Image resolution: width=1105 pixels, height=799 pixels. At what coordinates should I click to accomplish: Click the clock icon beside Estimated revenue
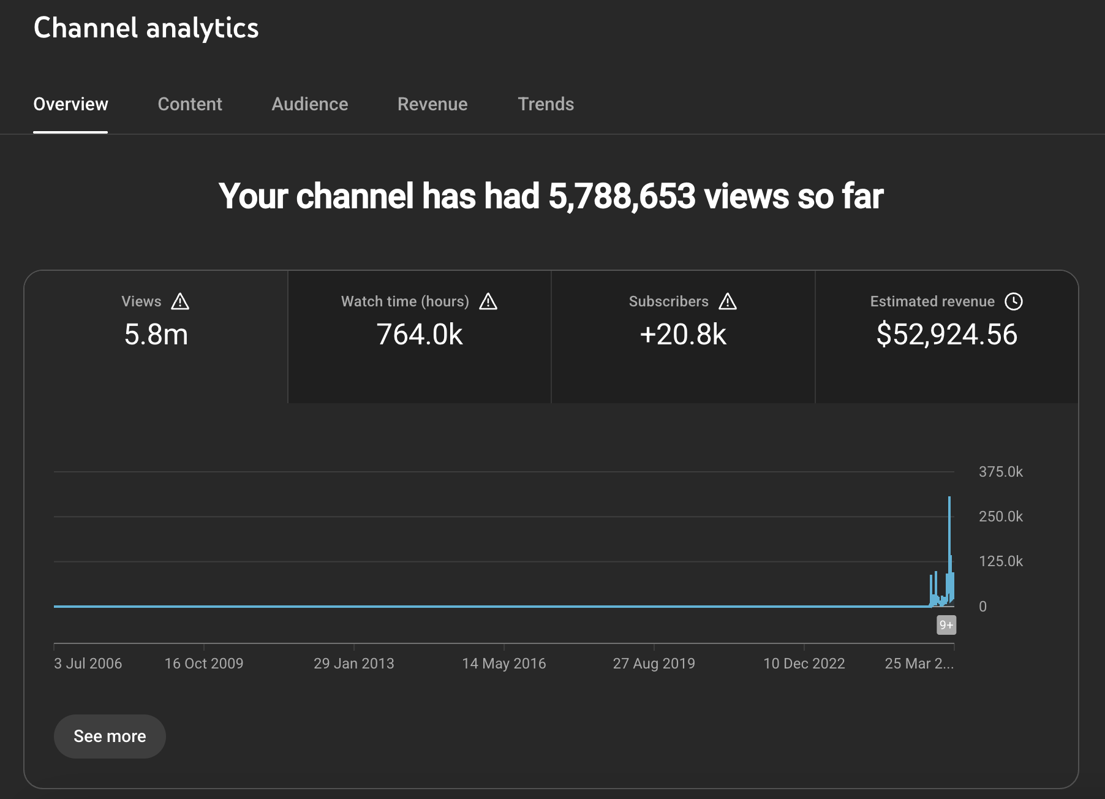tap(1014, 301)
